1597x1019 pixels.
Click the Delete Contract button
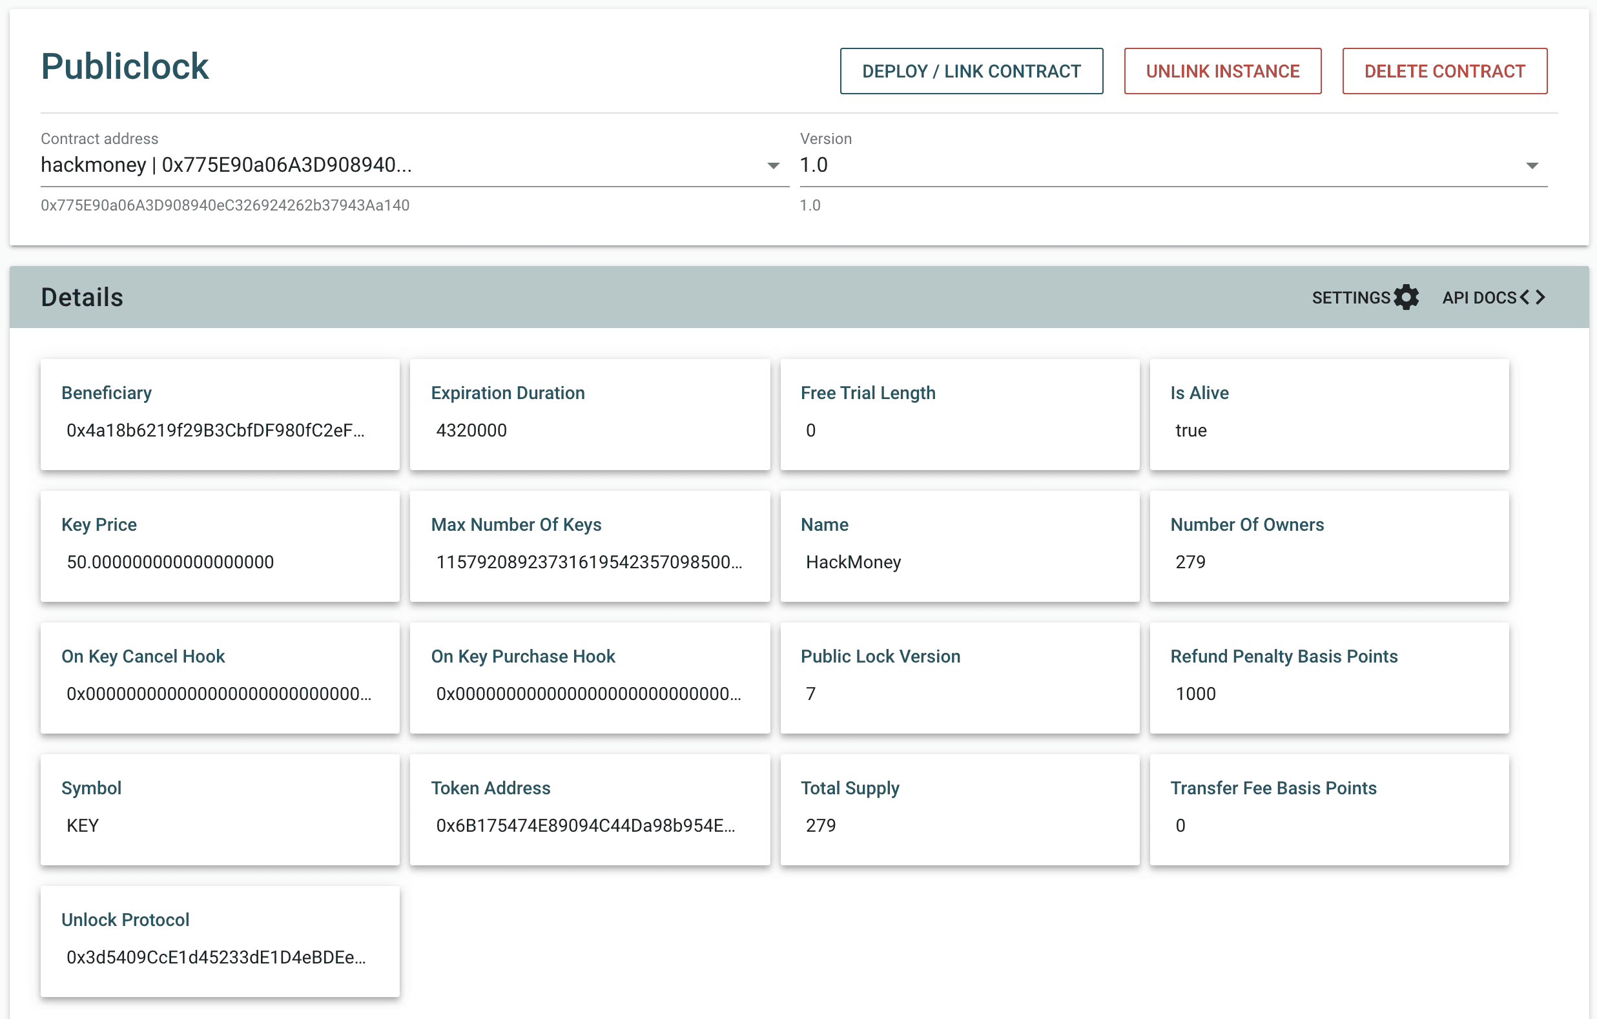point(1444,71)
